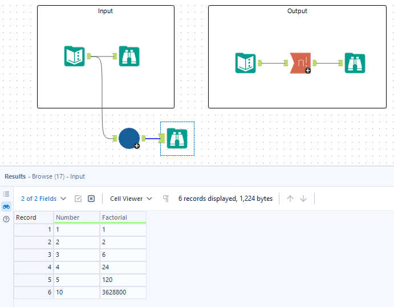Click the 6 records displayed status text
Screen dimensions: 394x307
225,199
